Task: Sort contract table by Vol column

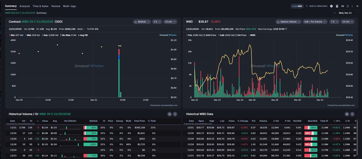Action: coord(24,121)
